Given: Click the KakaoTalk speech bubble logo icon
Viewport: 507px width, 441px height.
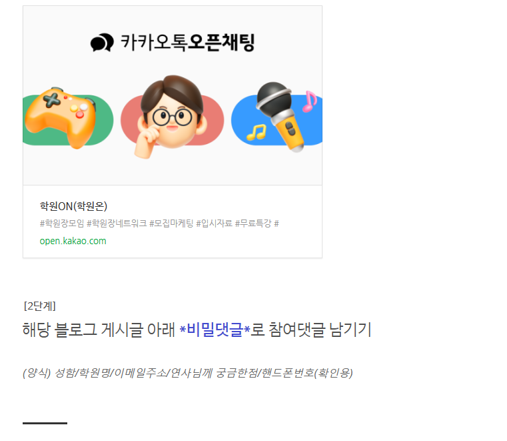Looking at the screenshot, I should pos(102,43).
